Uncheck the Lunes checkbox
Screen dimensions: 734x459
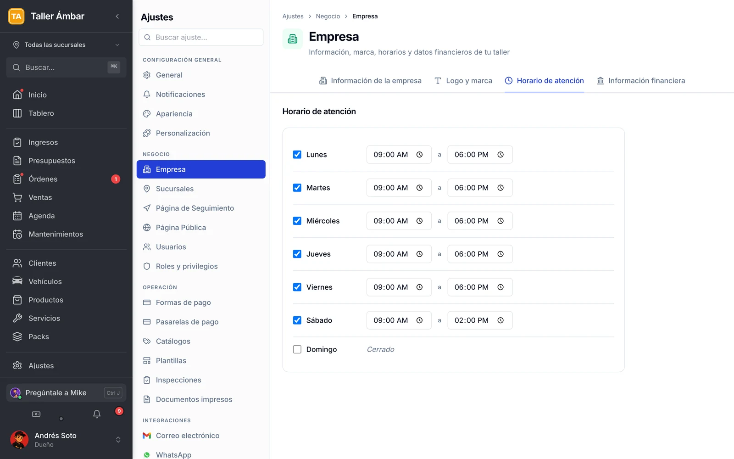(x=297, y=155)
